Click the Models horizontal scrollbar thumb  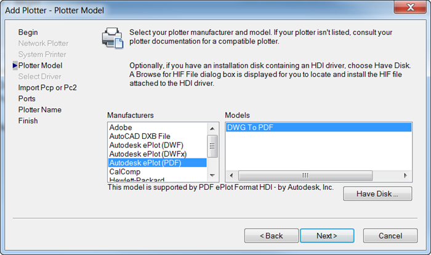point(305,175)
